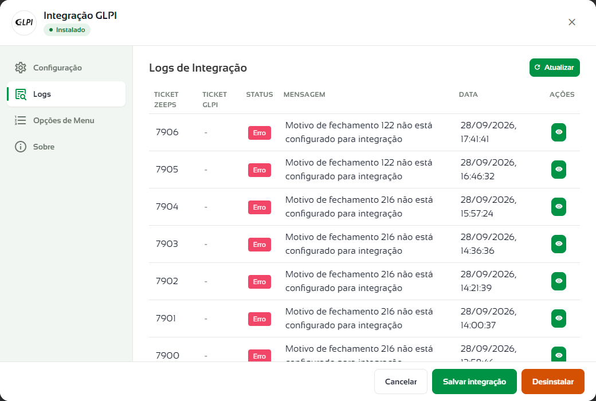Click the Cancelar button
596x401 pixels.
401,382
